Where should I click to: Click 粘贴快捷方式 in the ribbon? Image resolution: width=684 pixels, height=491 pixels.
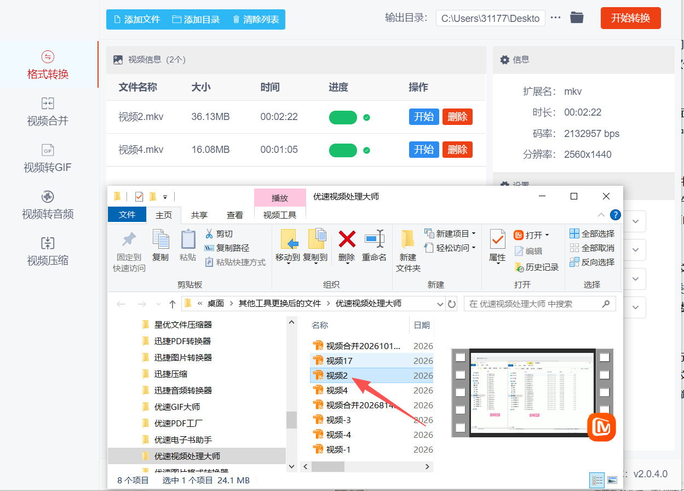pyautogui.click(x=235, y=262)
